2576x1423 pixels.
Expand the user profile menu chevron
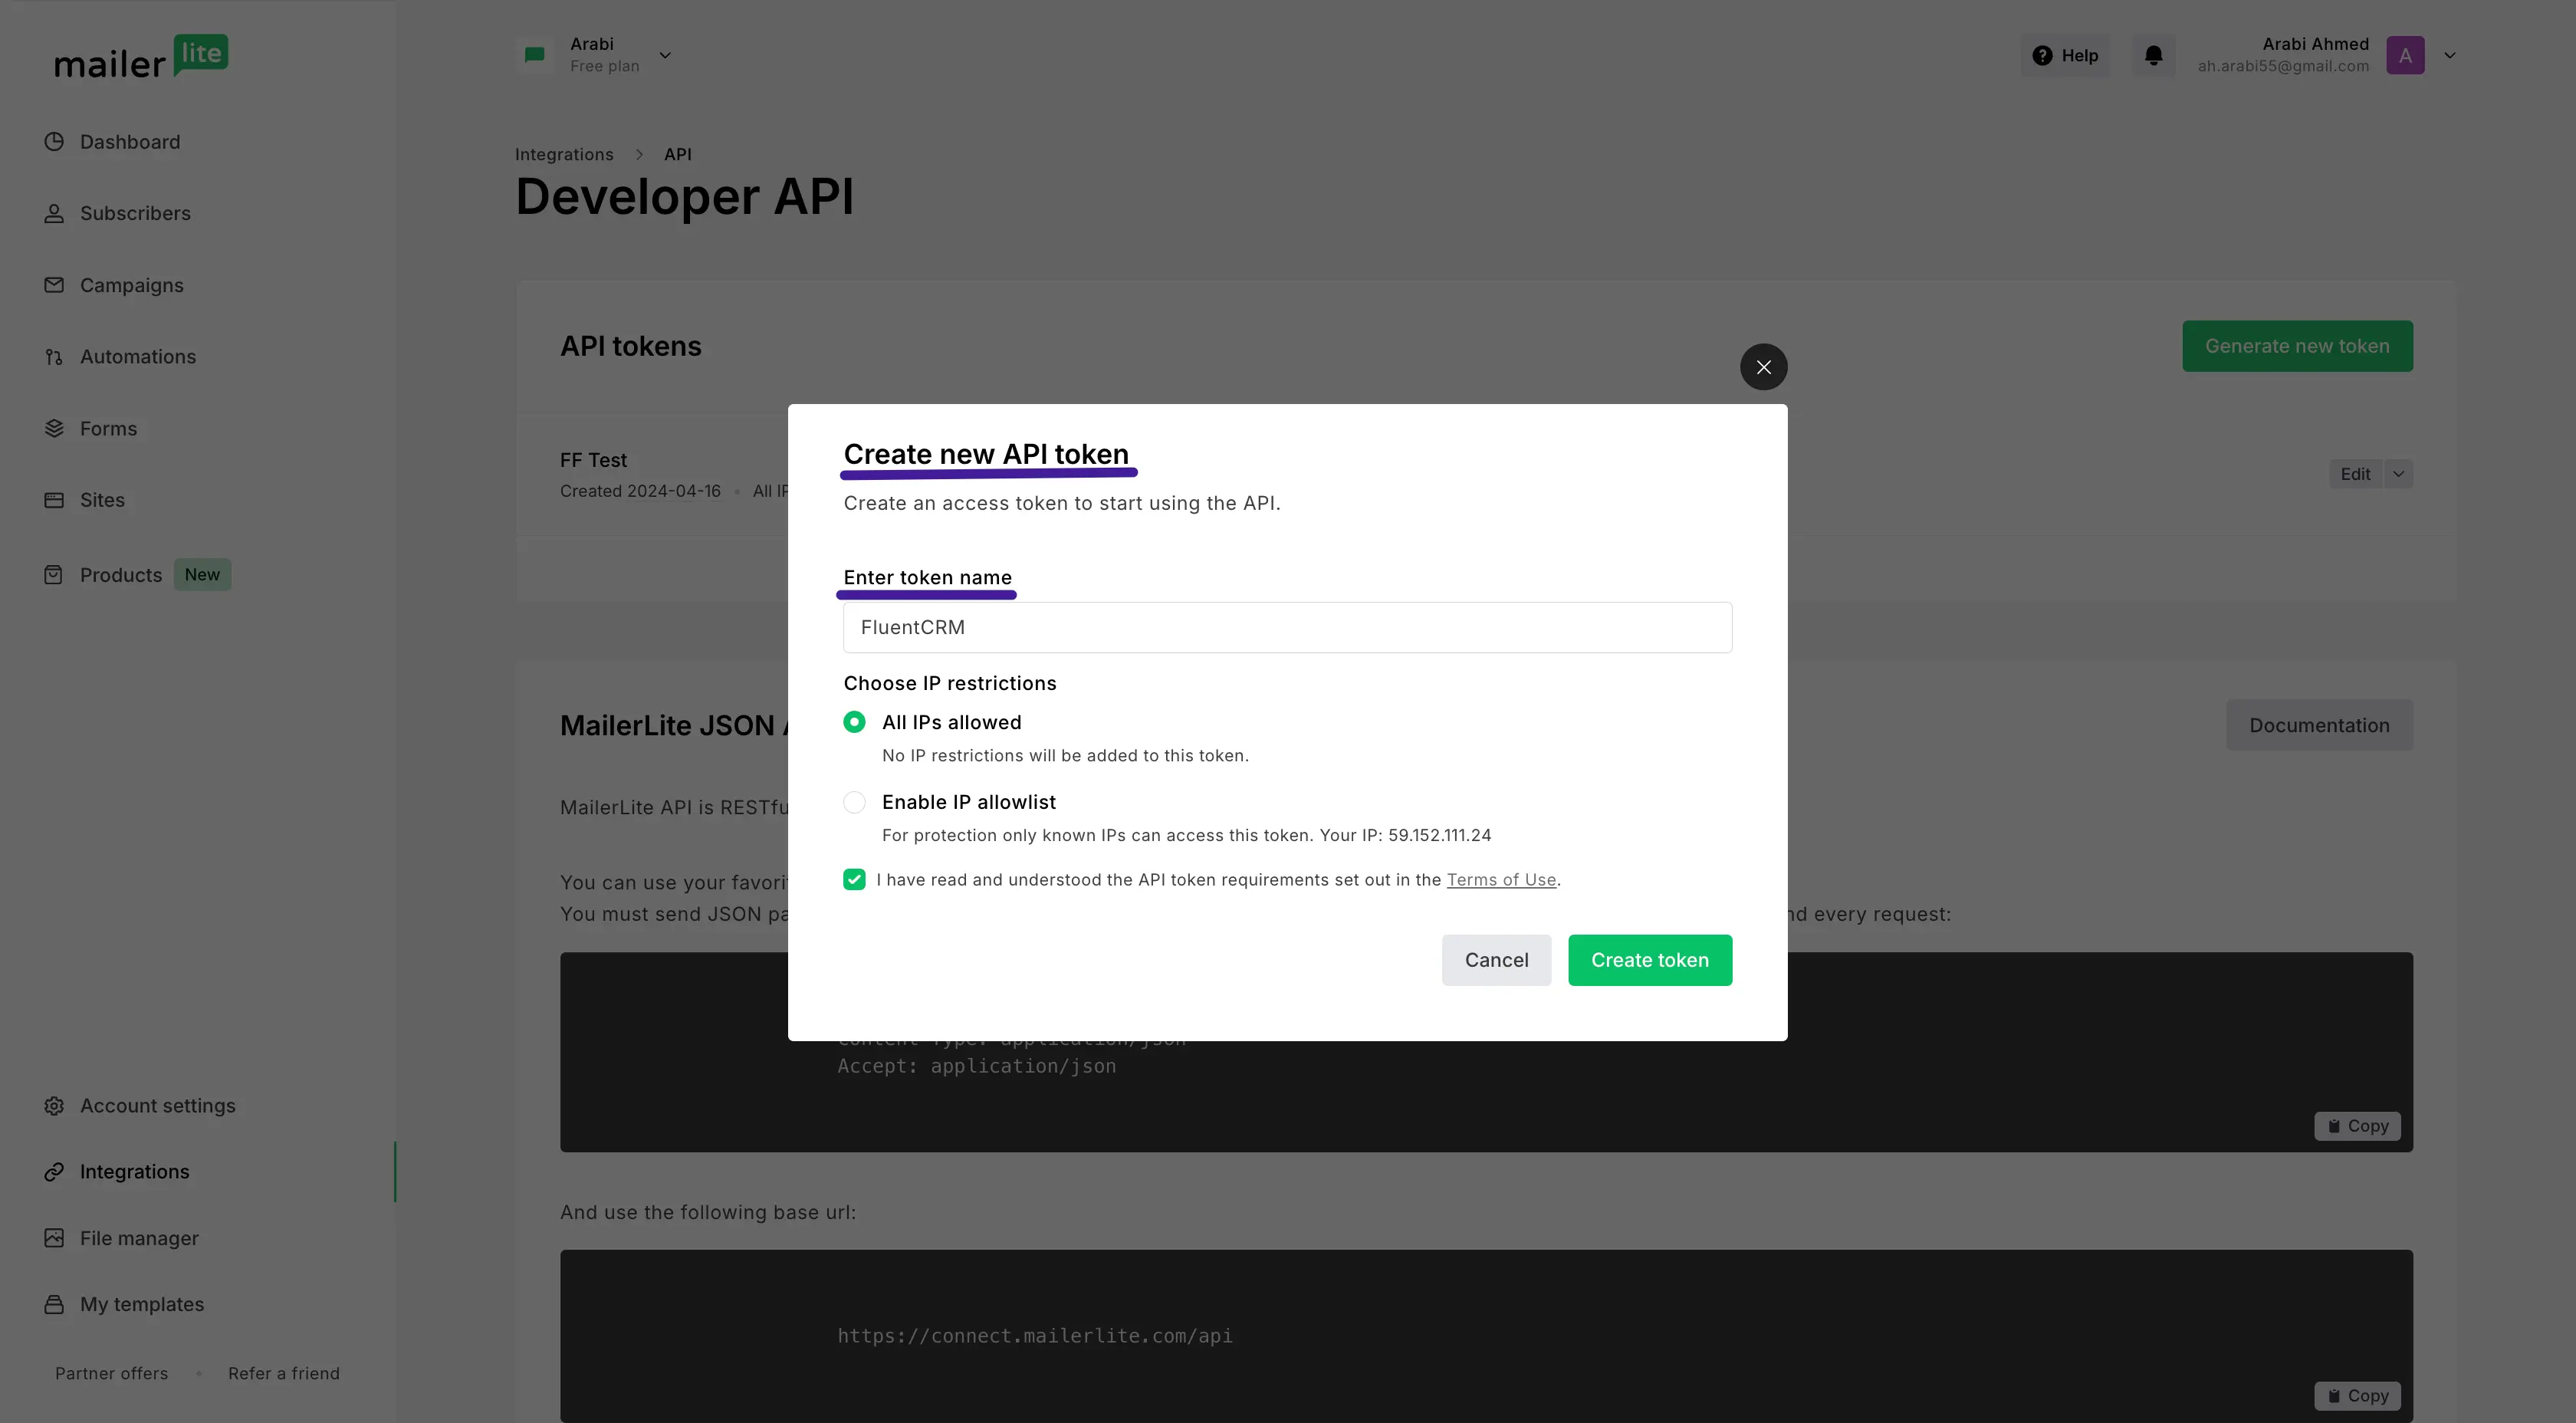[x=2450, y=55]
